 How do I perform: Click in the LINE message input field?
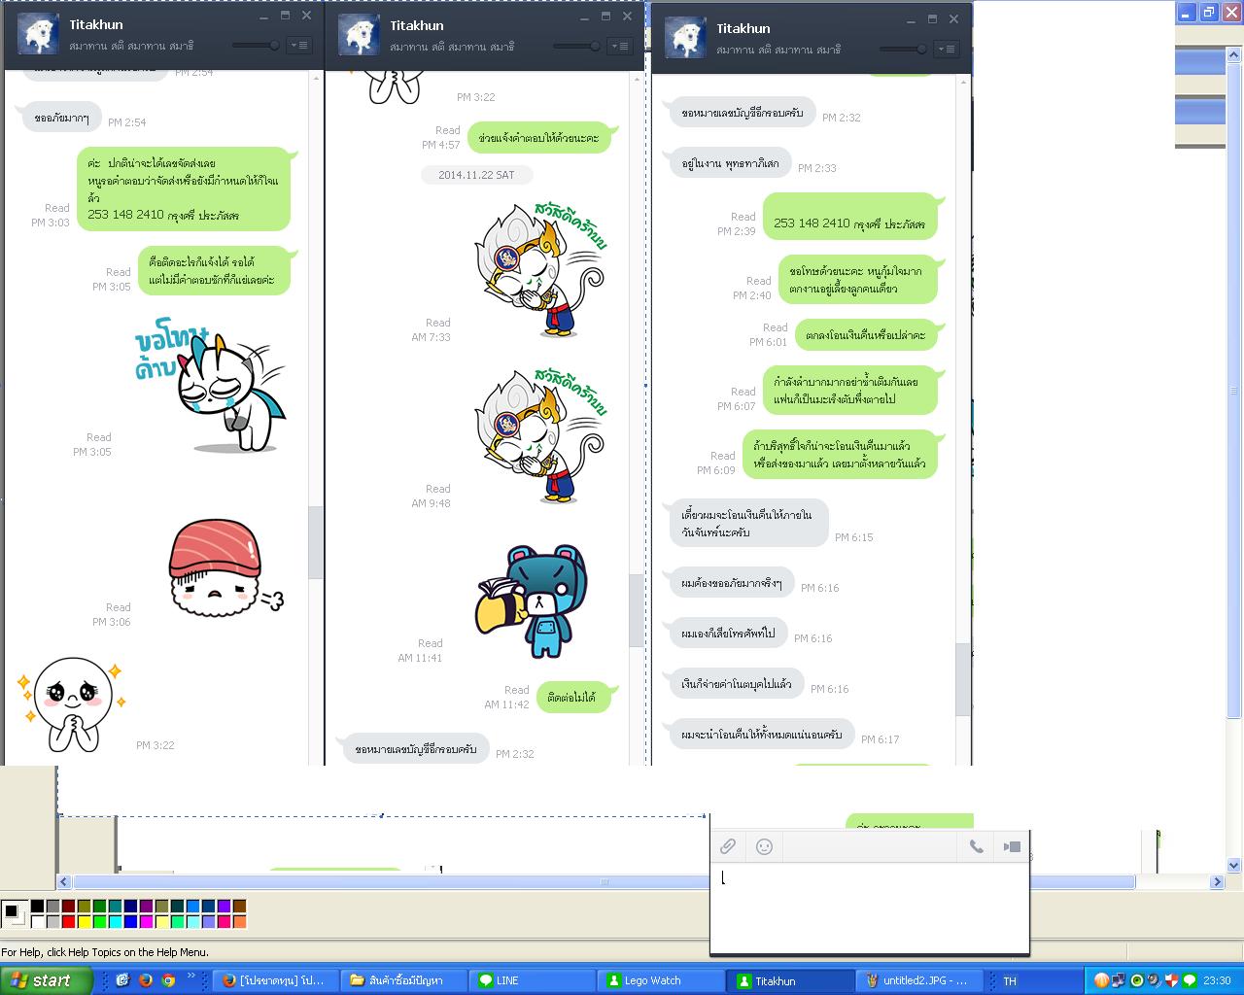click(x=870, y=907)
